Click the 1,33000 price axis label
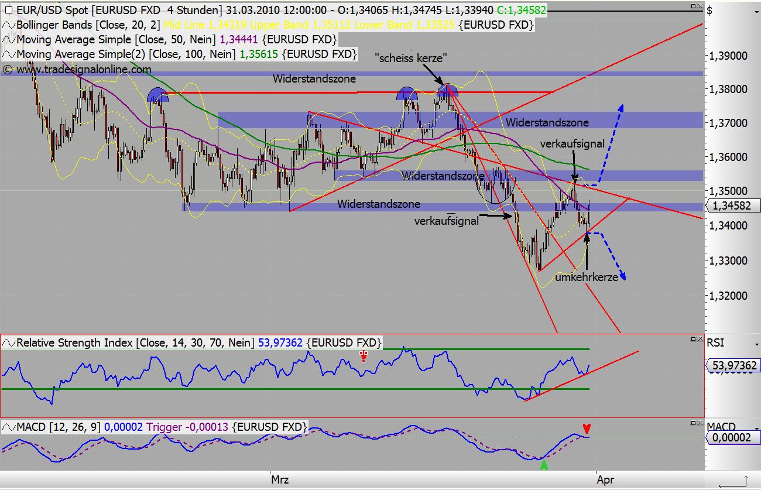761x490 pixels. click(728, 261)
